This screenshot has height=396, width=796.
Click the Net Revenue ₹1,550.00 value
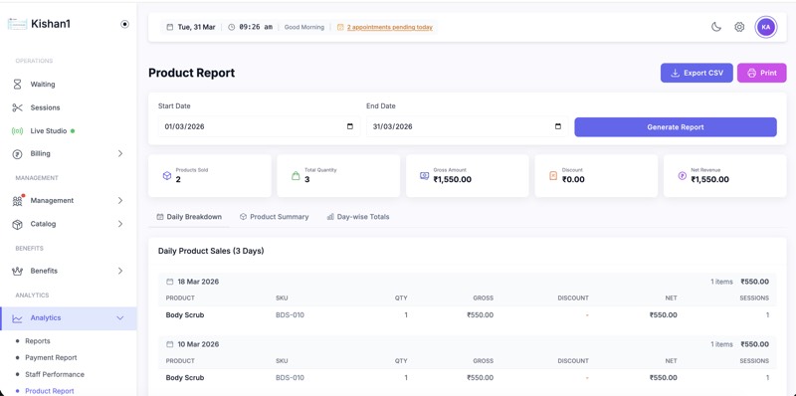click(709, 180)
